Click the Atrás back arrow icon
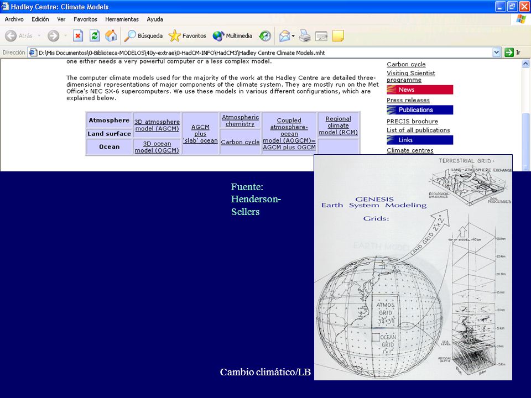Viewport: 531px width, 398px height. tap(11, 36)
